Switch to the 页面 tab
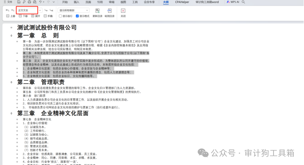304x165 pixels. click(88, 2)
